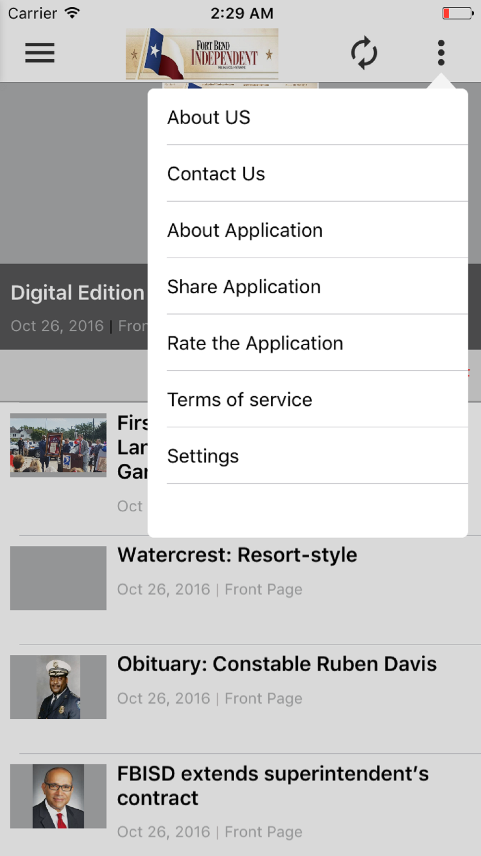
Task: Tap the refresh arrows icon
Action: (364, 52)
